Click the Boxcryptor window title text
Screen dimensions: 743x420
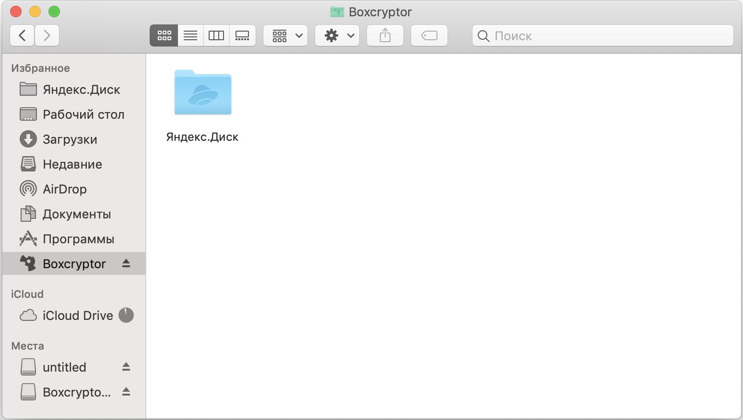[x=380, y=12]
